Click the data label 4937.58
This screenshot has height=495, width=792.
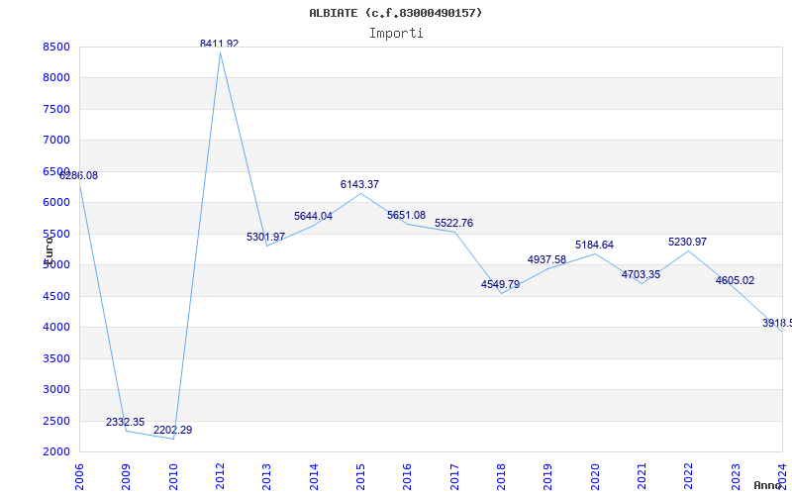click(546, 259)
